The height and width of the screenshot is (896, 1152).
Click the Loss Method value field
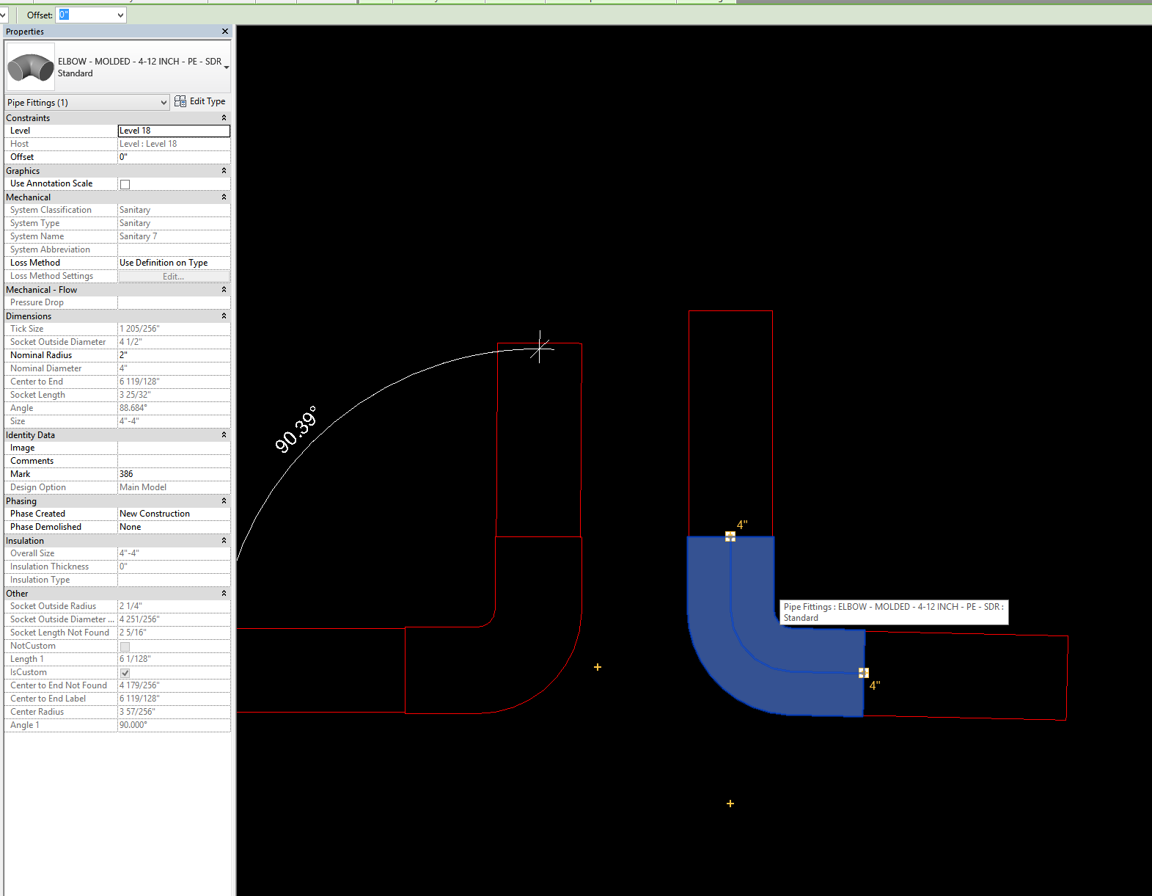174,263
